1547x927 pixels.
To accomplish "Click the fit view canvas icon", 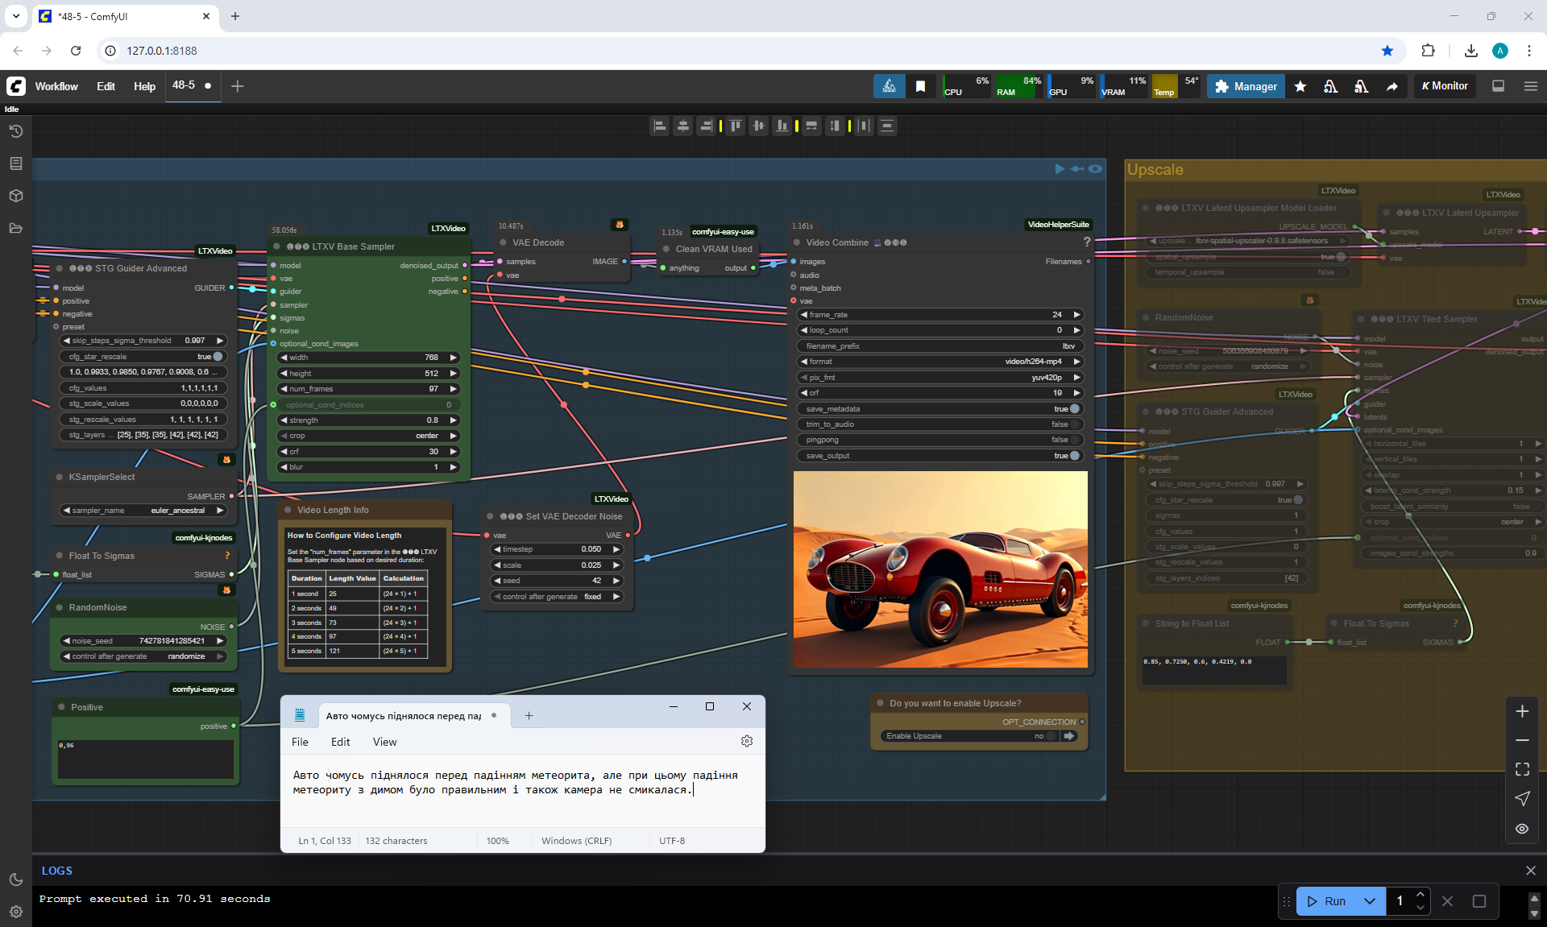I will 1521,769.
